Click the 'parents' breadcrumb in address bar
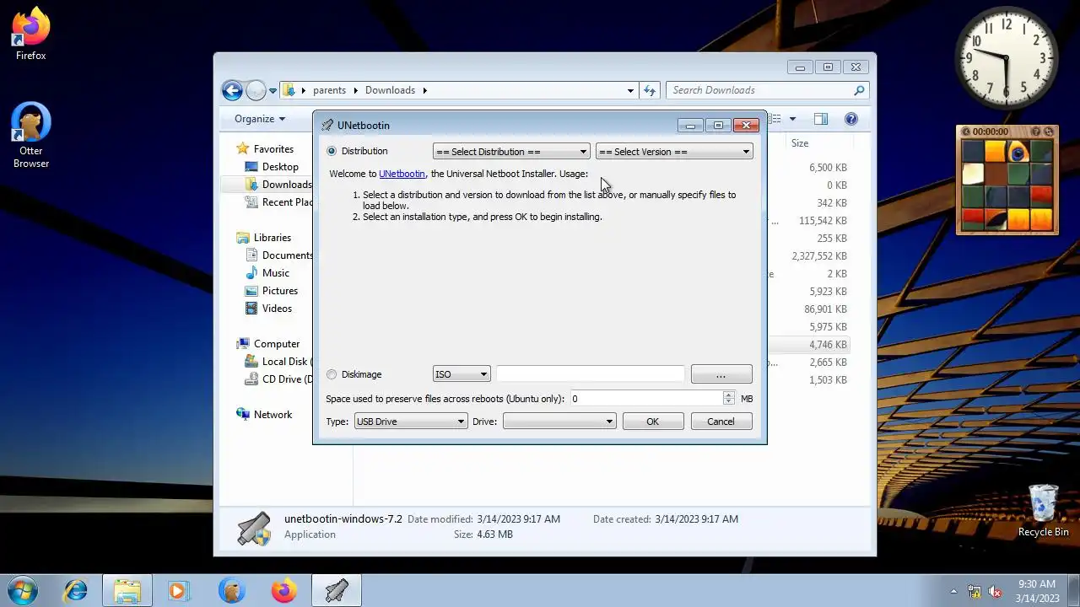Screen dimensions: 1080x607 [x=329, y=90]
